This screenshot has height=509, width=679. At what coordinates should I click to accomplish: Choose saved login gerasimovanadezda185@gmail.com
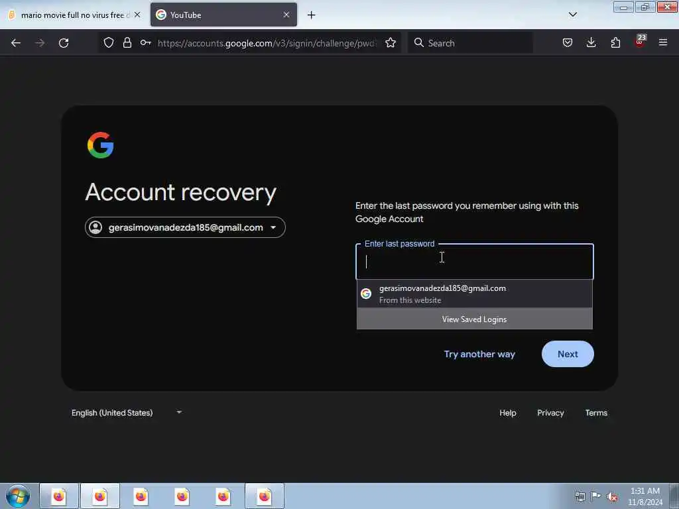click(475, 294)
